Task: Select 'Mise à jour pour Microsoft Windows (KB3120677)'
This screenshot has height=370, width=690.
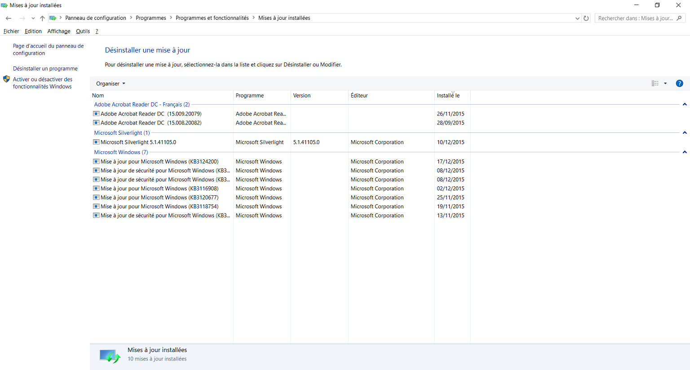Action: coord(159,198)
